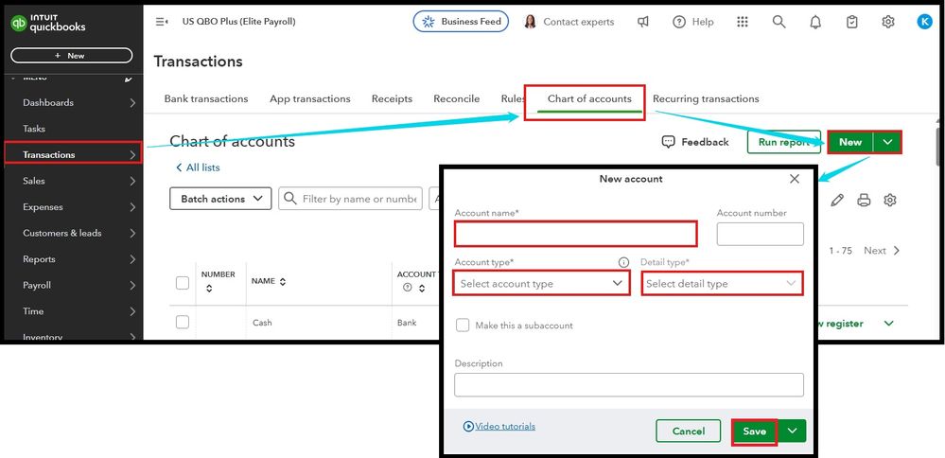
Task: Click the Account number input field
Action: pos(760,234)
